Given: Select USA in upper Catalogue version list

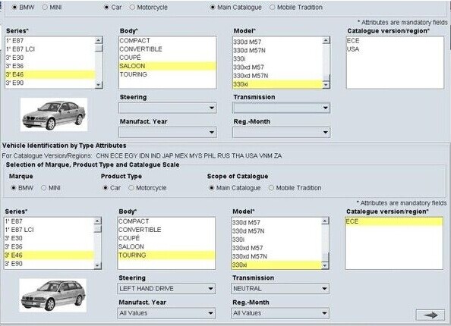Looking at the screenshot, I should pyautogui.click(x=395, y=49).
